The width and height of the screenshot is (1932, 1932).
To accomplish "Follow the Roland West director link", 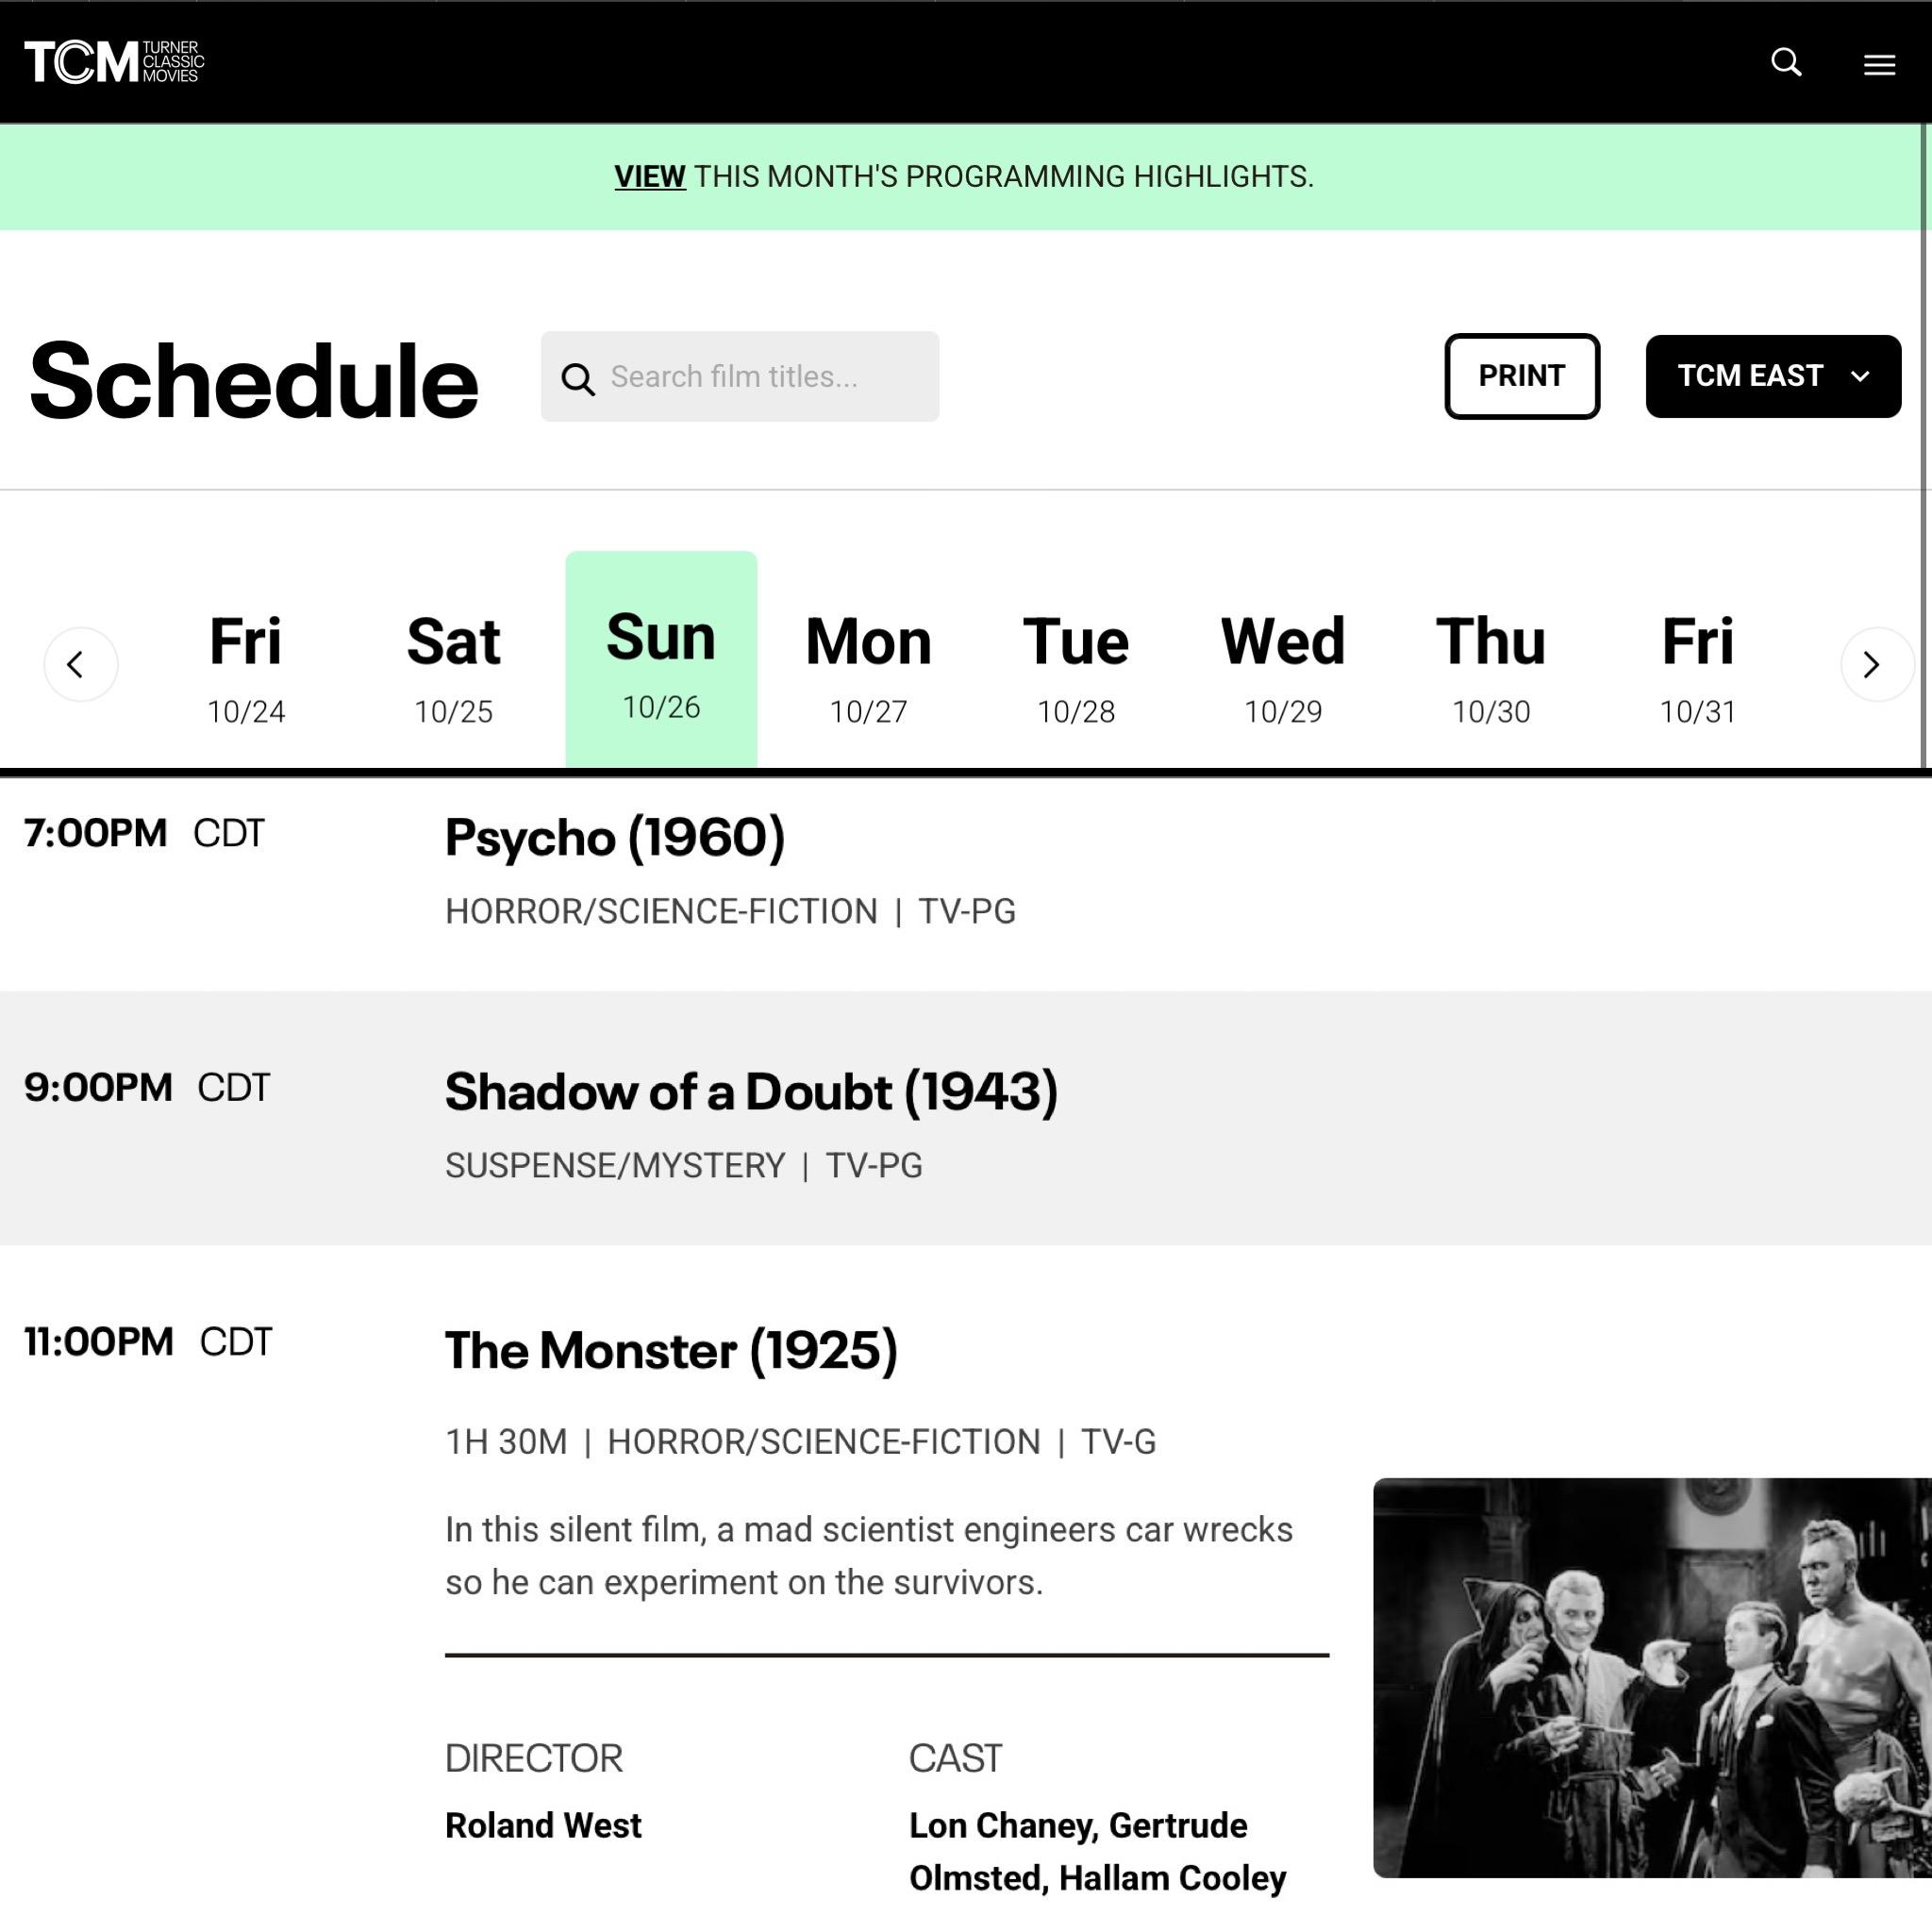I will click(543, 1825).
